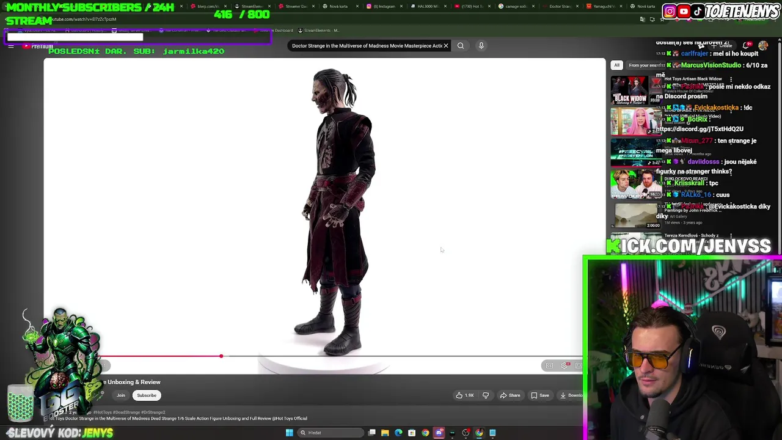This screenshot has height=440, width=782.
Task: Open more options for Tereza Kerndlová video
Action: coord(732,236)
